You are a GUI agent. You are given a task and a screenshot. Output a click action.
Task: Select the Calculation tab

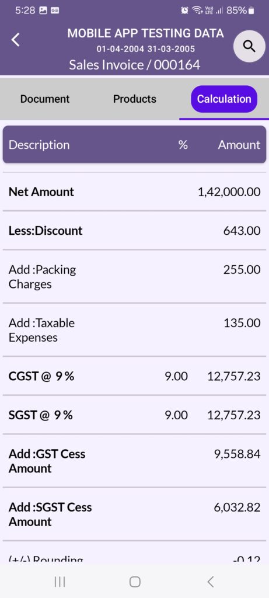[224, 99]
